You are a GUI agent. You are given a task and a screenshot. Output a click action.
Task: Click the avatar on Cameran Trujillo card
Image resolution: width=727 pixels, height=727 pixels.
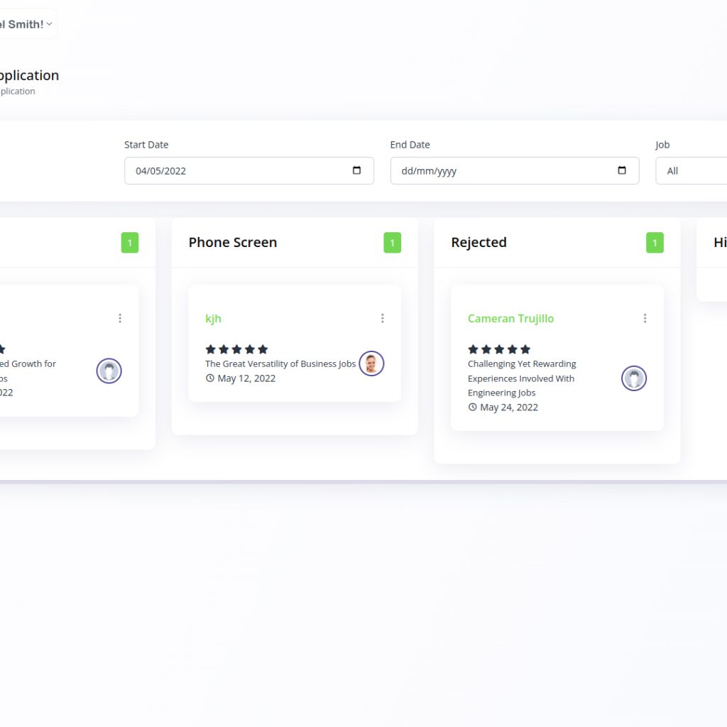point(633,378)
